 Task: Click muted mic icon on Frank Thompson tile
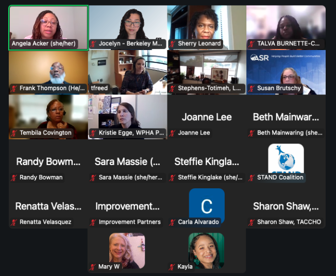14,88
